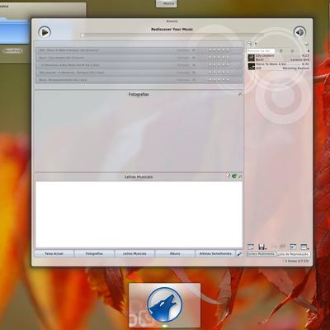Open the last playlist toolbar icon with dropdown arrow
This screenshot has width=330, height=330.
tap(304, 247)
